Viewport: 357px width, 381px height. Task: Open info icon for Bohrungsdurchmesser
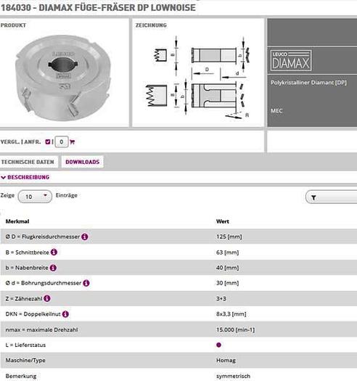pyautogui.click(x=86, y=283)
